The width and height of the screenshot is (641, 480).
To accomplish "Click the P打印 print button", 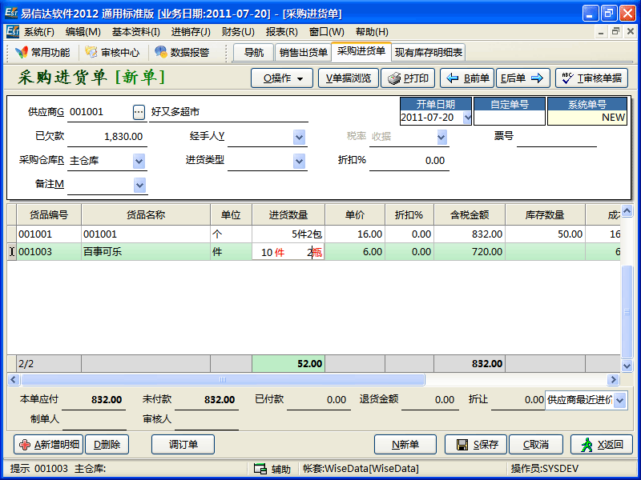I will point(407,78).
